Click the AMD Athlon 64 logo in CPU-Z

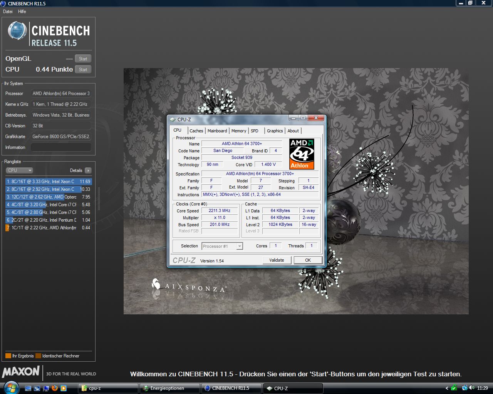pos(302,154)
